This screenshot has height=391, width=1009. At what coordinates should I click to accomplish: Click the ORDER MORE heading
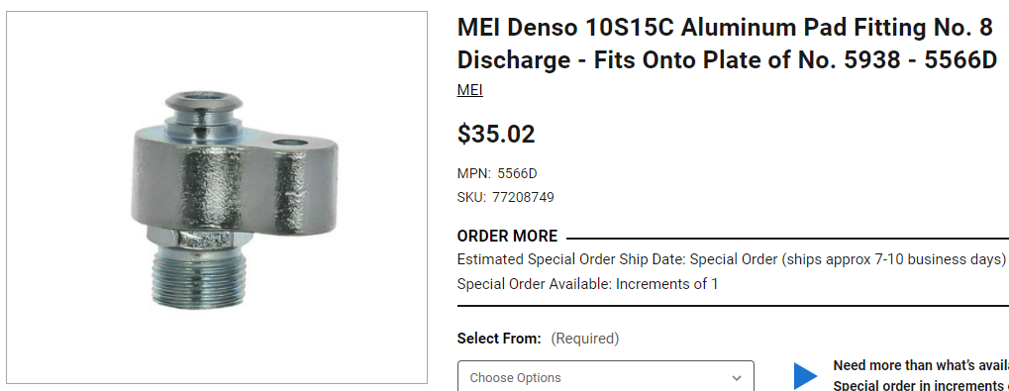(x=507, y=236)
